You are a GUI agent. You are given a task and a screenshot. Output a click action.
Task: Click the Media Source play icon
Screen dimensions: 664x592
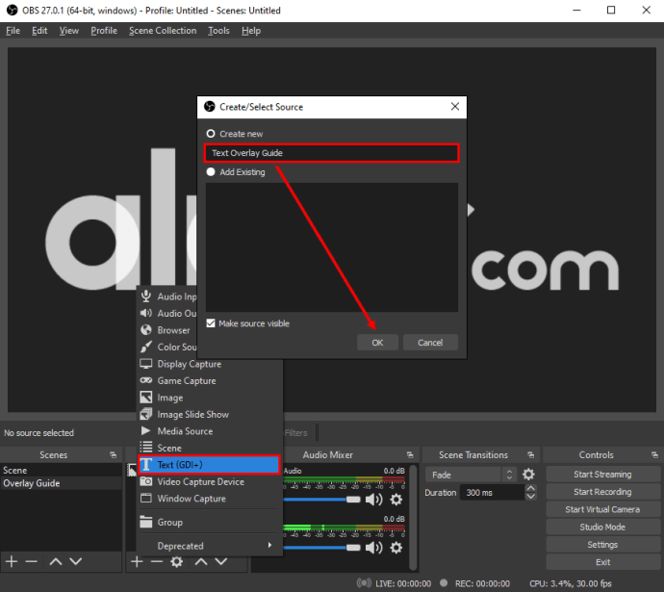point(145,431)
